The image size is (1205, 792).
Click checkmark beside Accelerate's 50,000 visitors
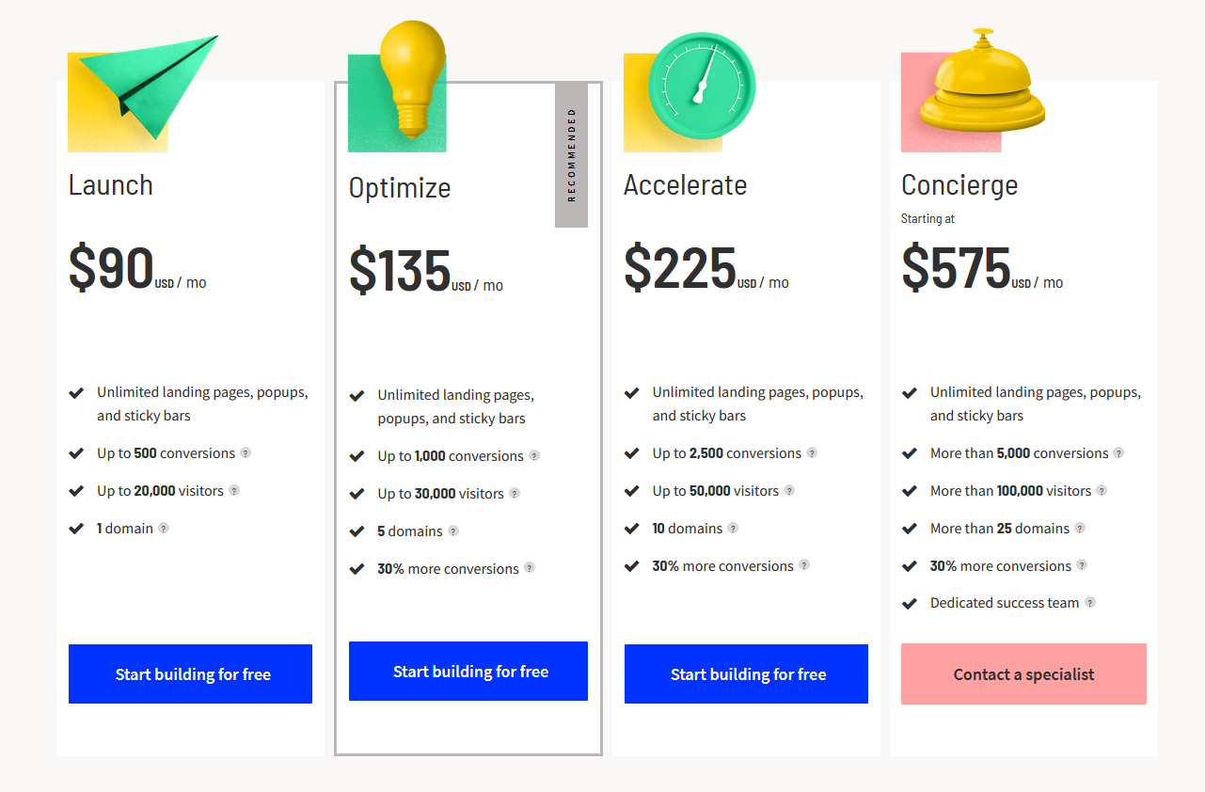pos(631,490)
